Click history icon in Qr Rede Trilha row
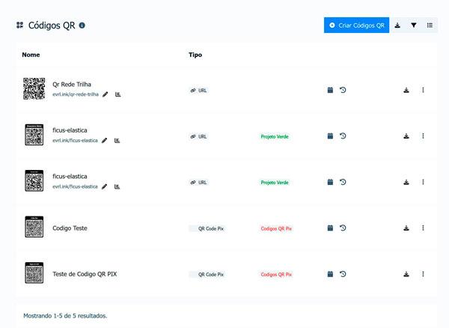The height and width of the screenshot is (328, 449). pyautogui.click(x=343, y=90)
